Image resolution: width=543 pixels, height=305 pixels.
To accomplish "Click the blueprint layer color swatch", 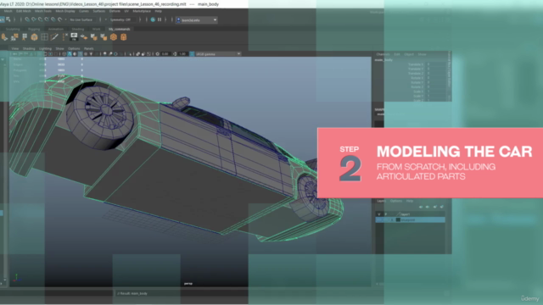I will (x=398, y=220).
